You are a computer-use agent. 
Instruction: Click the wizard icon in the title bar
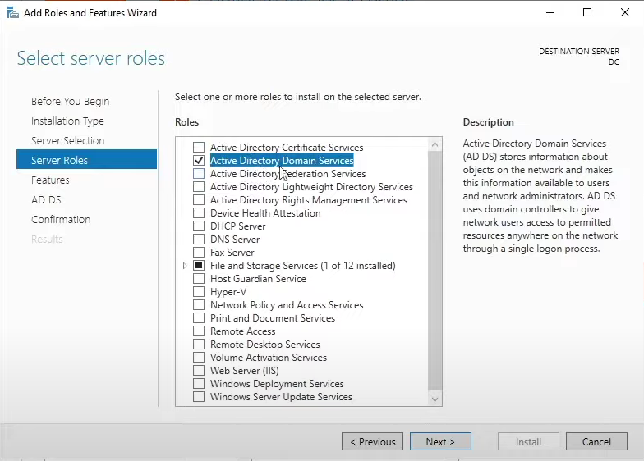coord(13,13)
